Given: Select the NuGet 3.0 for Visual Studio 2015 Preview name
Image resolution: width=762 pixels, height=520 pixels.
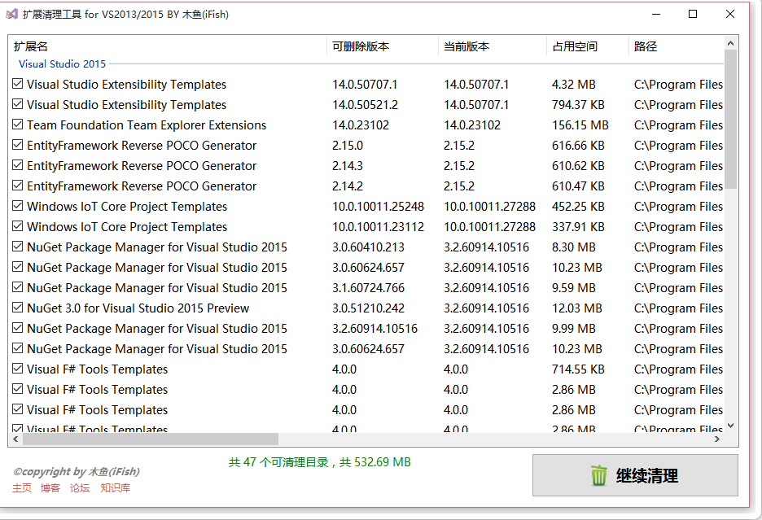Looking at the screenshot, I should pyautogui.click(x=138, y=308).
